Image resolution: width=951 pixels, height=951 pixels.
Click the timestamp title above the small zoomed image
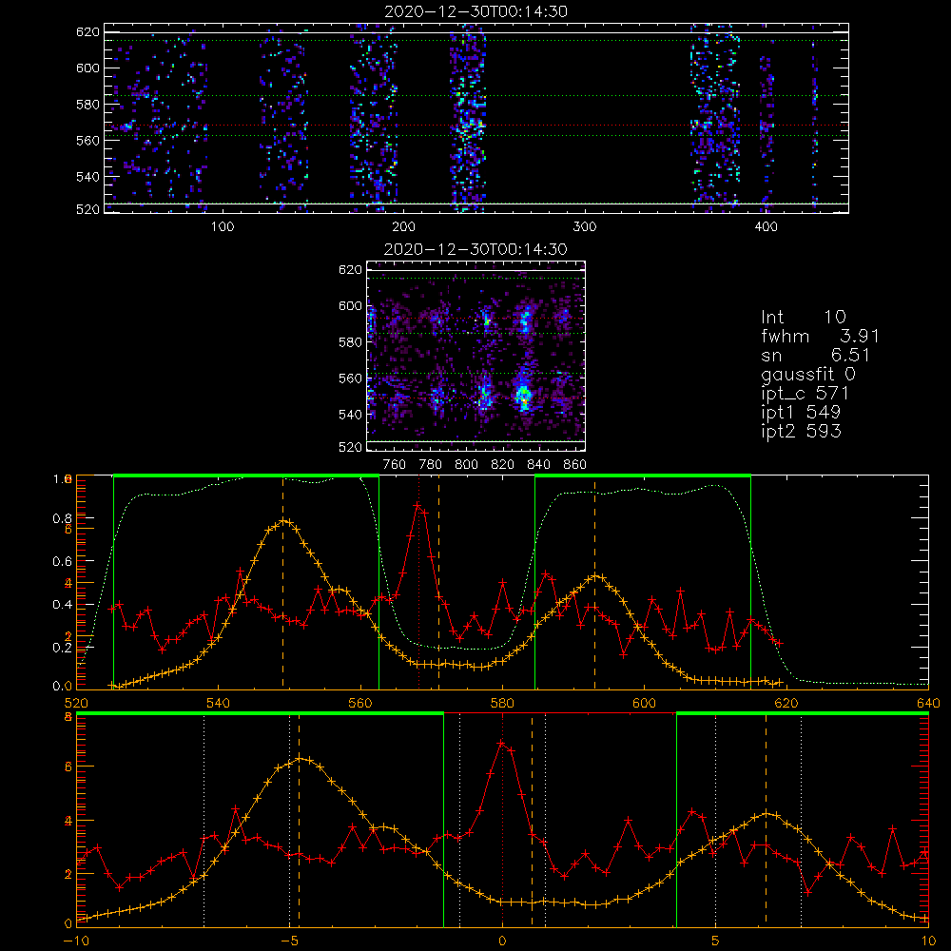(475, 249)
